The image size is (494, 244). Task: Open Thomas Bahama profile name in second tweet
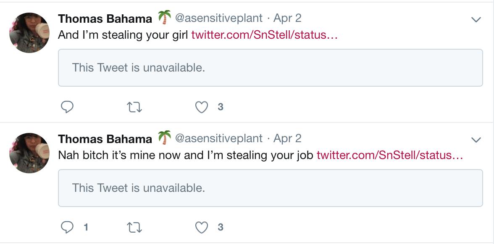(x=105, y=139)
